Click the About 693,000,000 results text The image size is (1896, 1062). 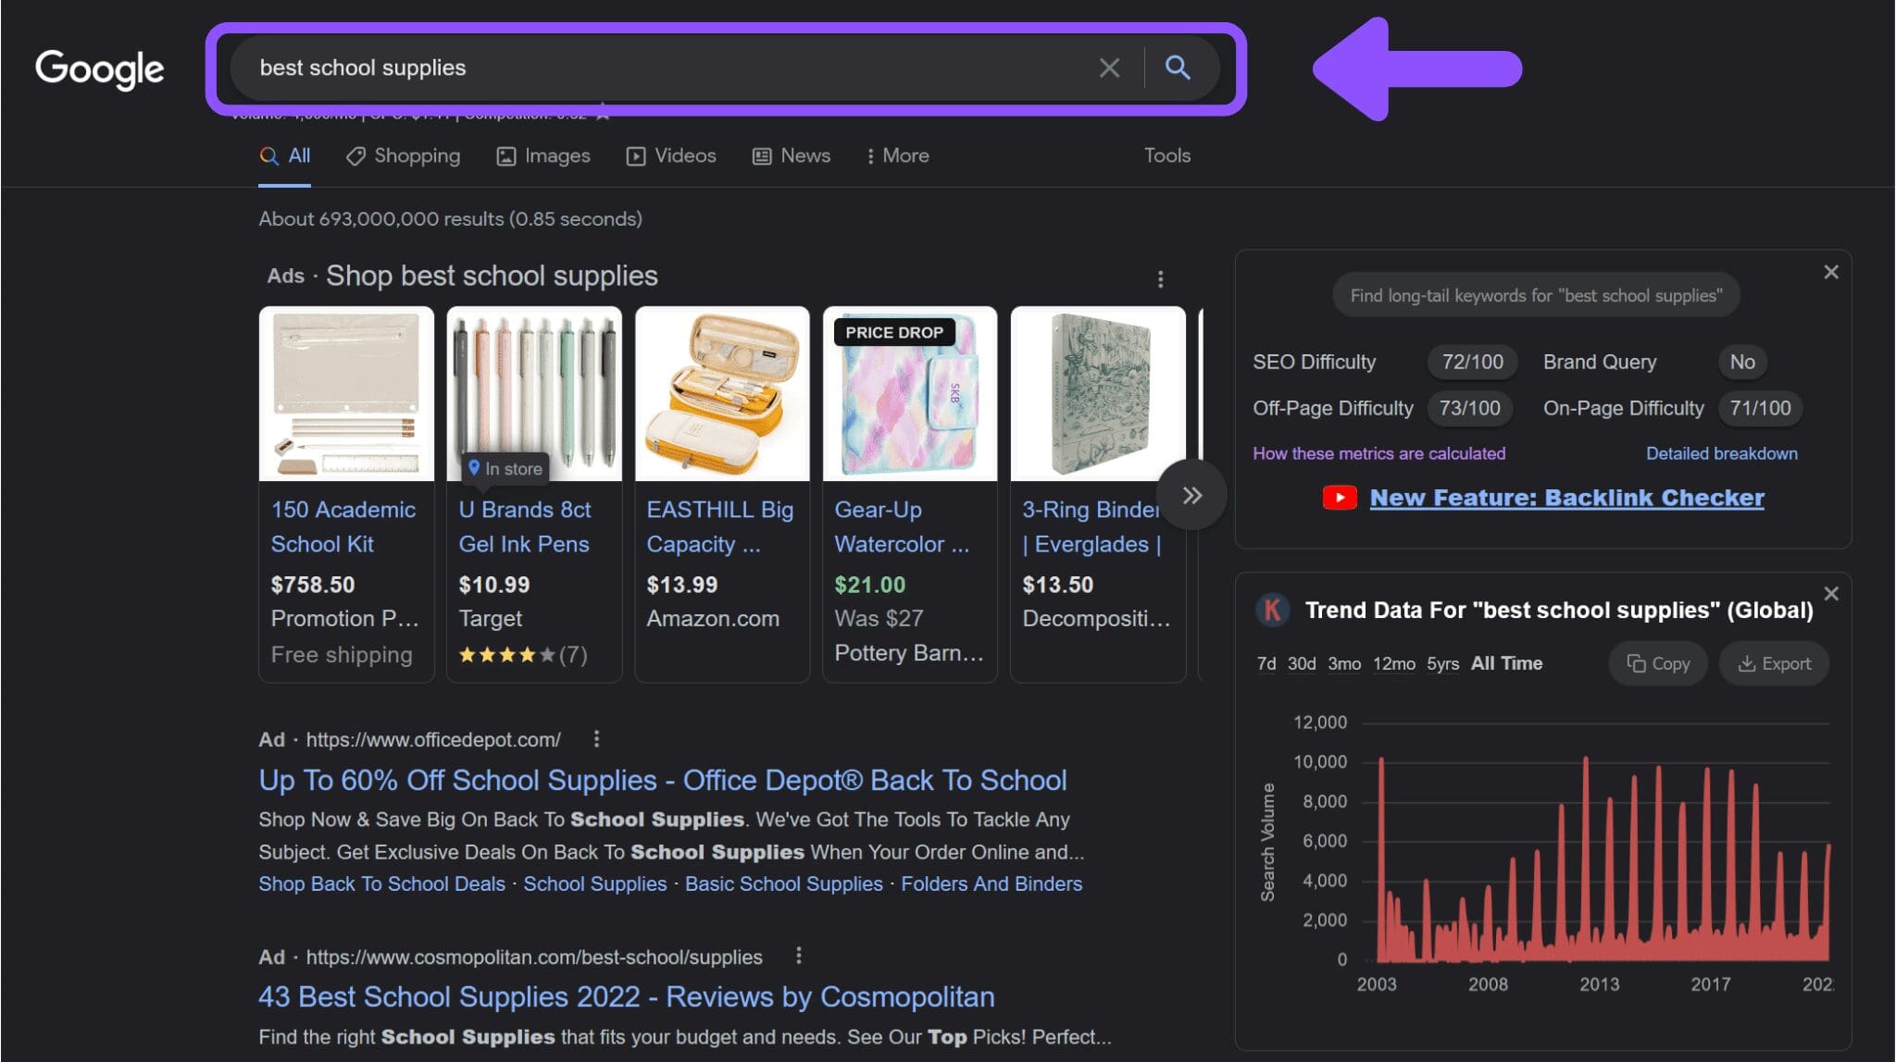[x=450, y=219]
